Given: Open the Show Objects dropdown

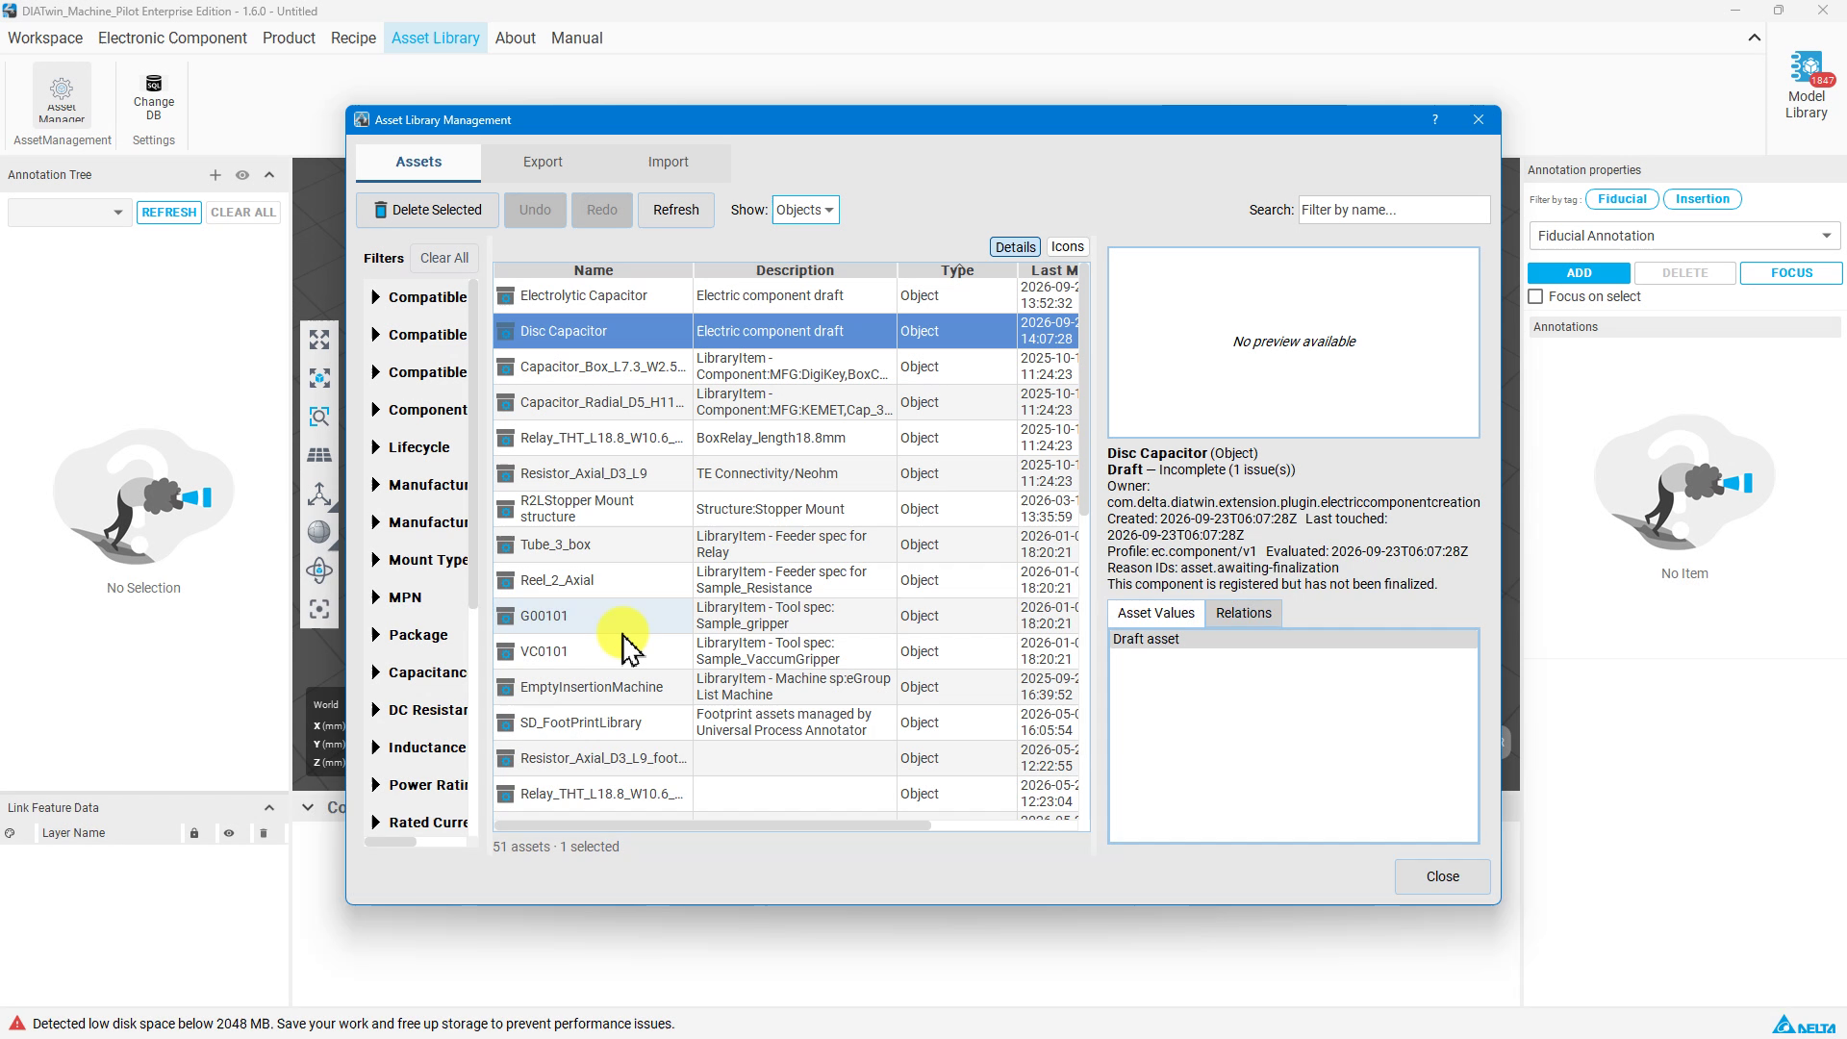Looking at the screenshot, I should pos(805,210).
